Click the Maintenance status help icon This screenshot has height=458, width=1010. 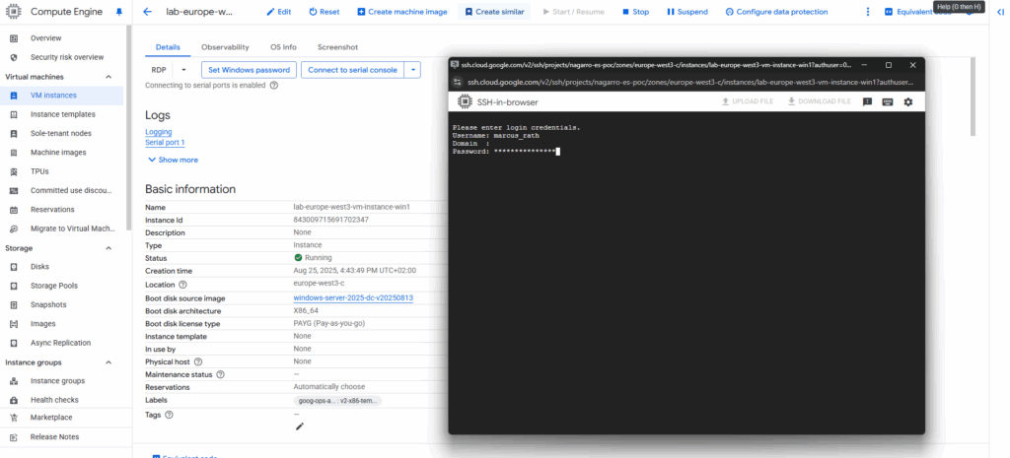click(221, 374)
